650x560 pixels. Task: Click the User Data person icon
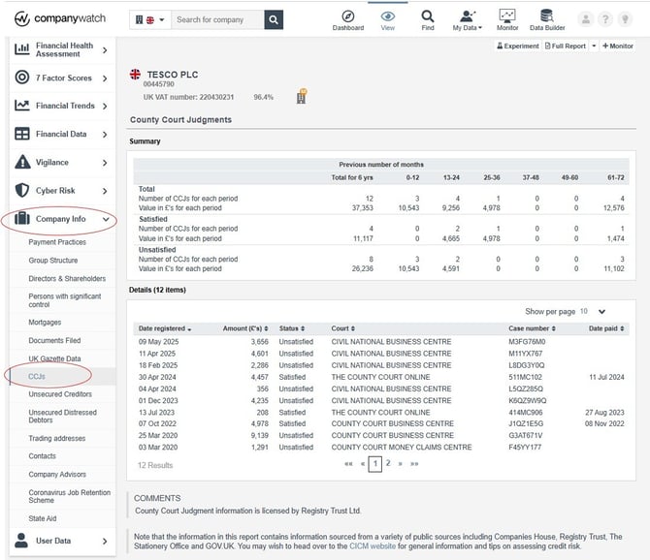21,540
